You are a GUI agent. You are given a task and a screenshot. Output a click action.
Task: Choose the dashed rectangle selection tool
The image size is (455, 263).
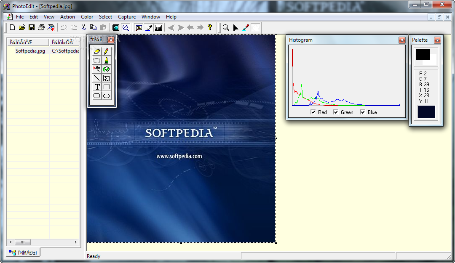(x=96, y=61)
